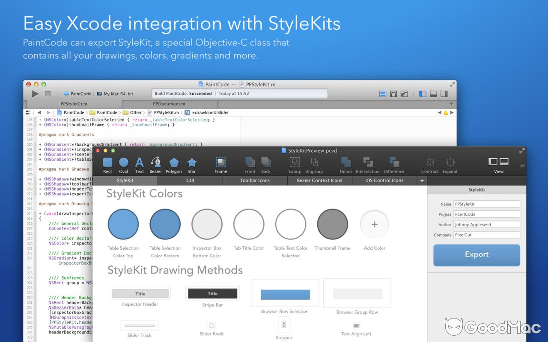This screenshot has height=342, width=548.
Task: Switch to the GUI tab
Action: tap(190, 180)
